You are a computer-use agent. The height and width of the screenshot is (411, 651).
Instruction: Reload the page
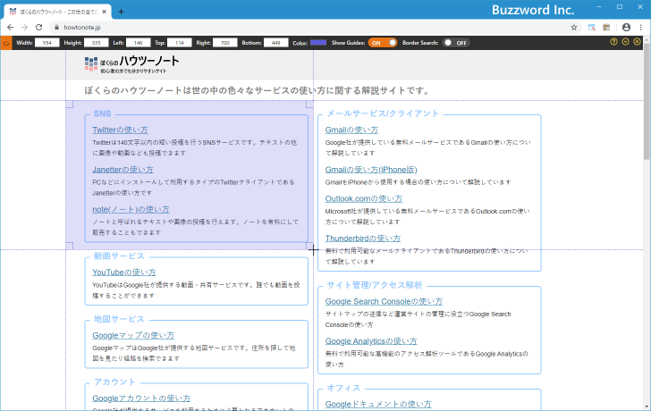[39, 28]
